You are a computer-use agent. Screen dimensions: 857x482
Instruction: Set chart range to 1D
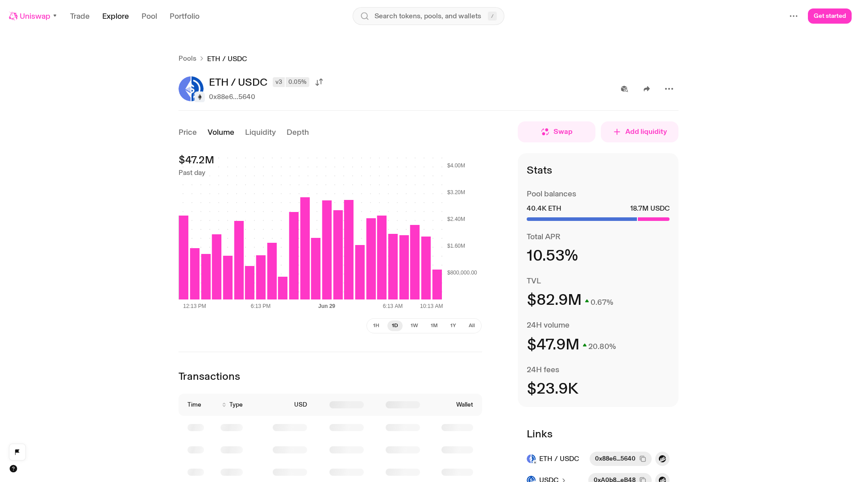pyautogui.click(x=395, y=326)
